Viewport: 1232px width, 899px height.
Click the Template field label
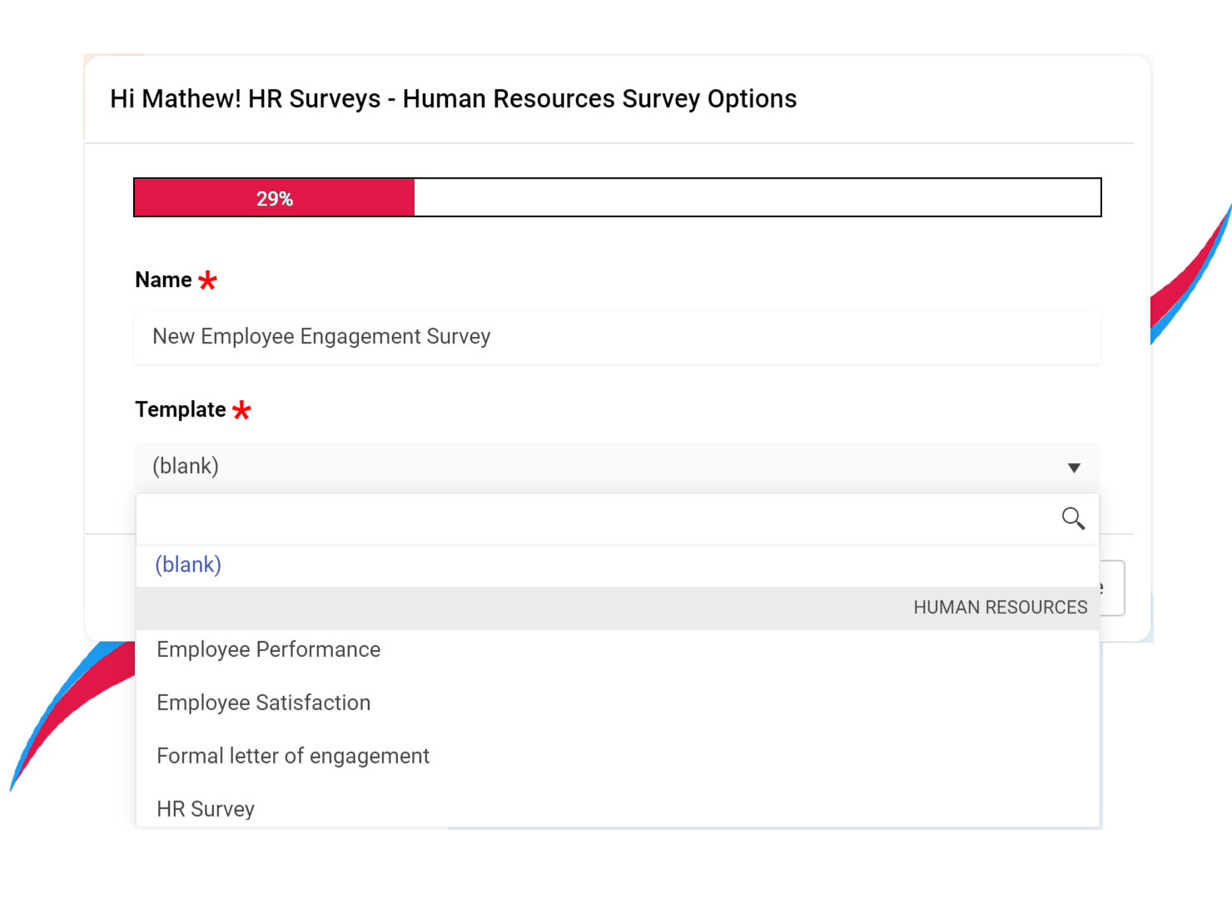click(180, 409)
